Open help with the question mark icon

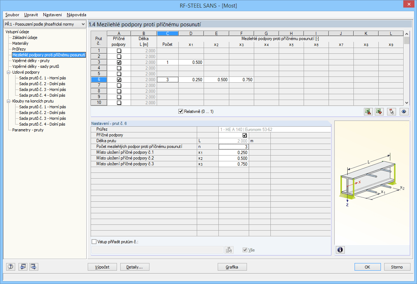click(x=10, y=267)
